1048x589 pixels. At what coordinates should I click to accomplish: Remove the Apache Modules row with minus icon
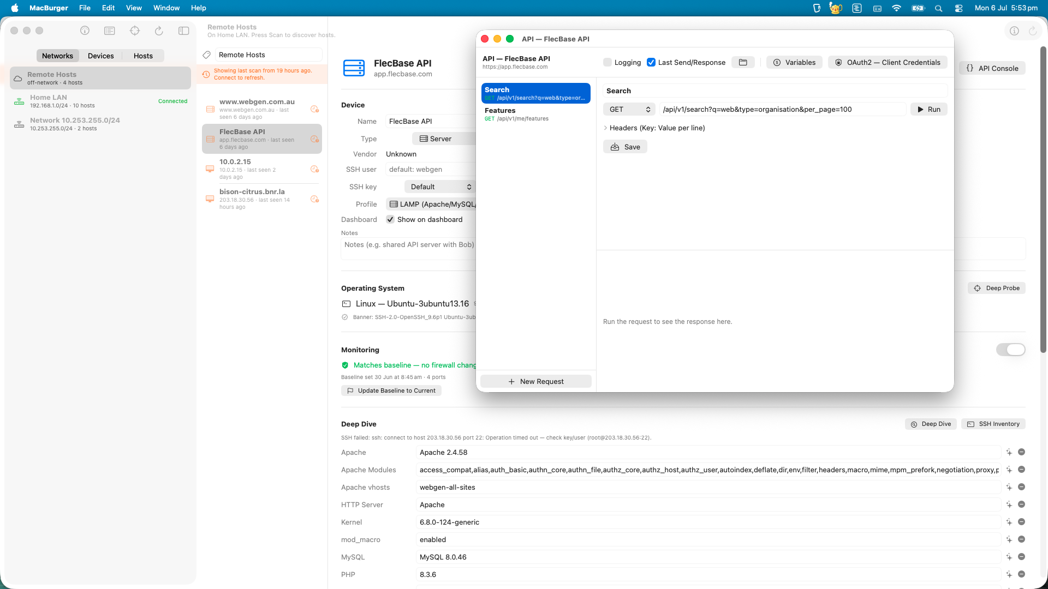[1021, 470]
